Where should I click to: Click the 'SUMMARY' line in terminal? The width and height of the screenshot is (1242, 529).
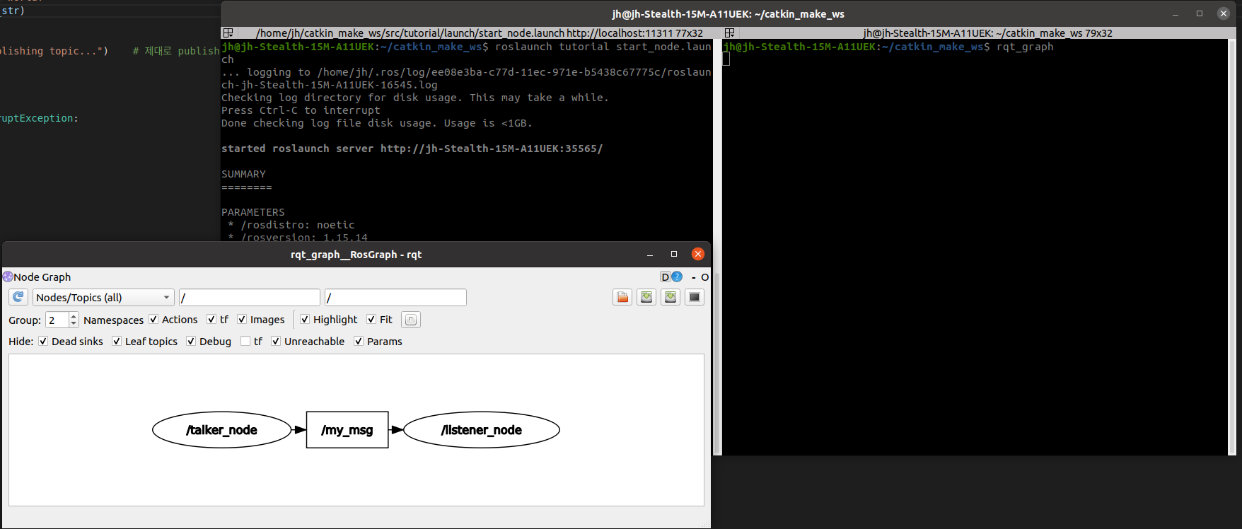pos(244,174)
